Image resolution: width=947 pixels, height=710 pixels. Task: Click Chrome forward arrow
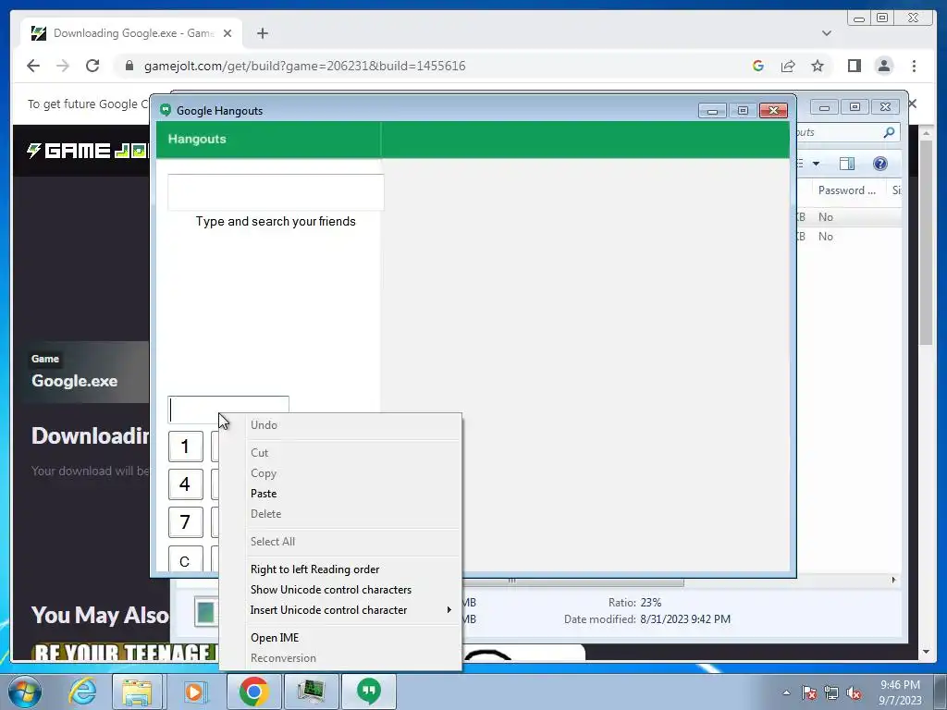point(63,66)
